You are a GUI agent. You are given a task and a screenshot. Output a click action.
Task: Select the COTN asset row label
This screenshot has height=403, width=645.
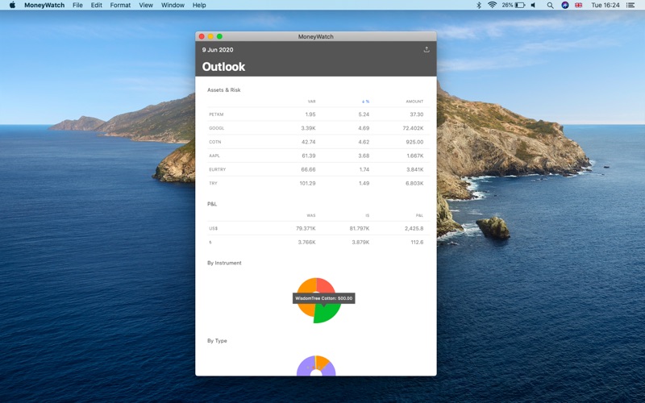[x=214, y=142]
